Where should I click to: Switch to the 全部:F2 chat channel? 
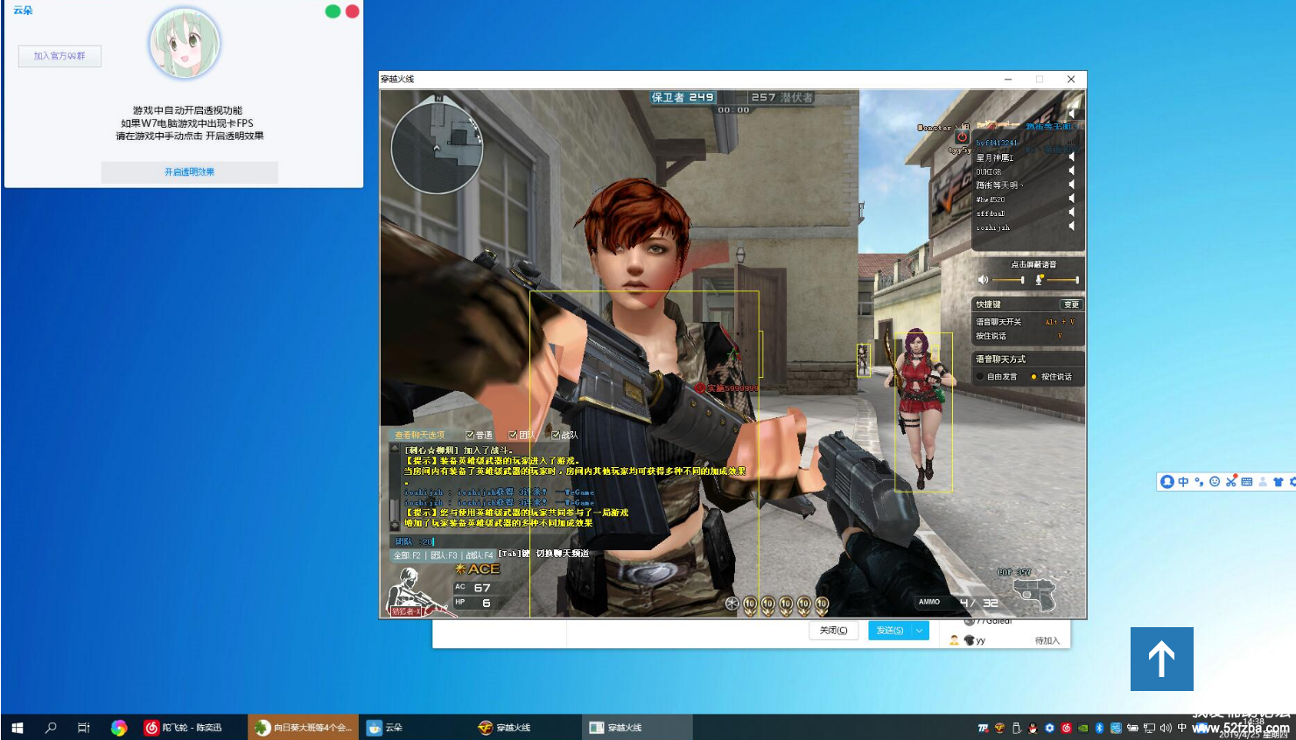[x=407, y=555]
